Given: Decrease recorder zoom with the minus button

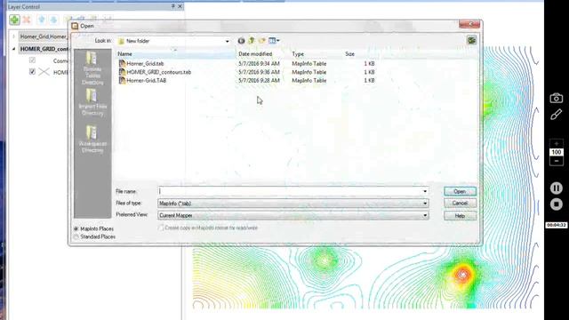Looking at the screenshot, I should tap(557, 161).
